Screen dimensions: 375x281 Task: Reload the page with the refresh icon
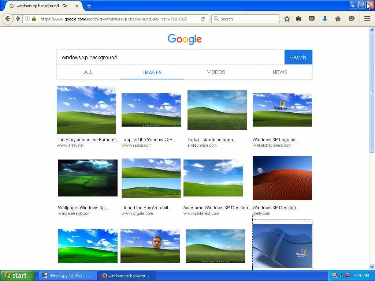click(203, 19)
